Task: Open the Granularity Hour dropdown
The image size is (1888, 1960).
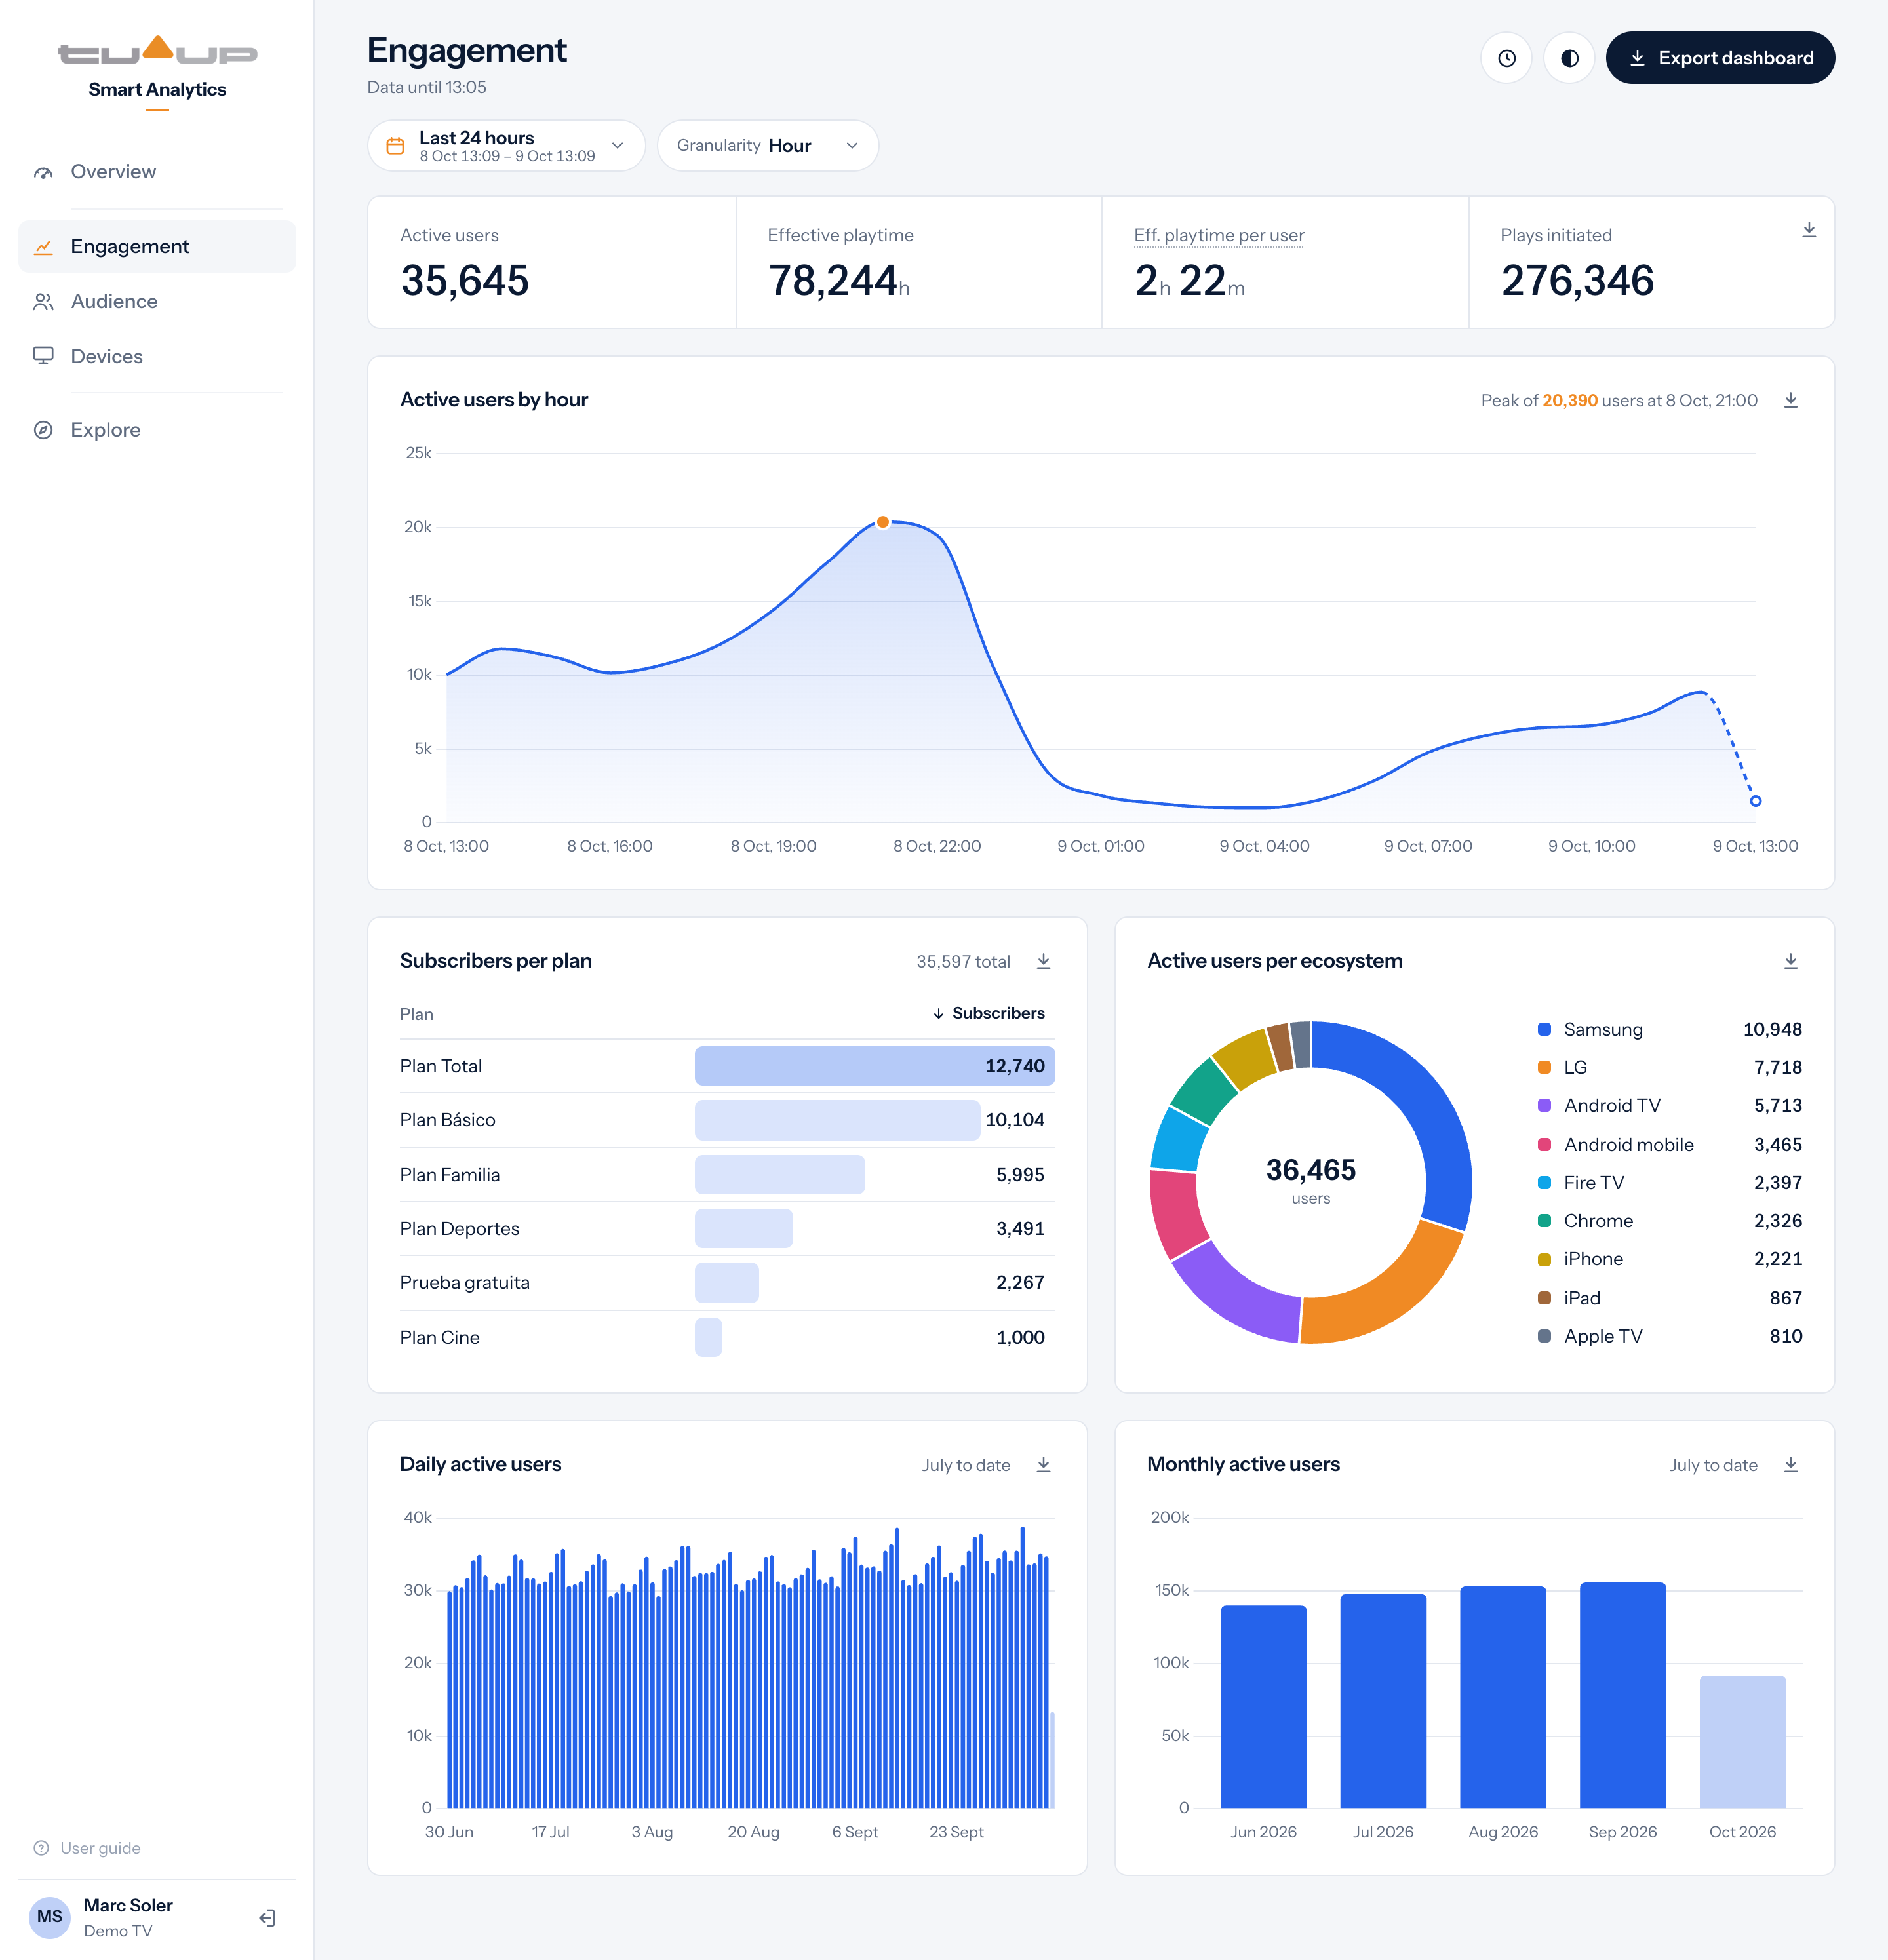Action: pos(767,146)
